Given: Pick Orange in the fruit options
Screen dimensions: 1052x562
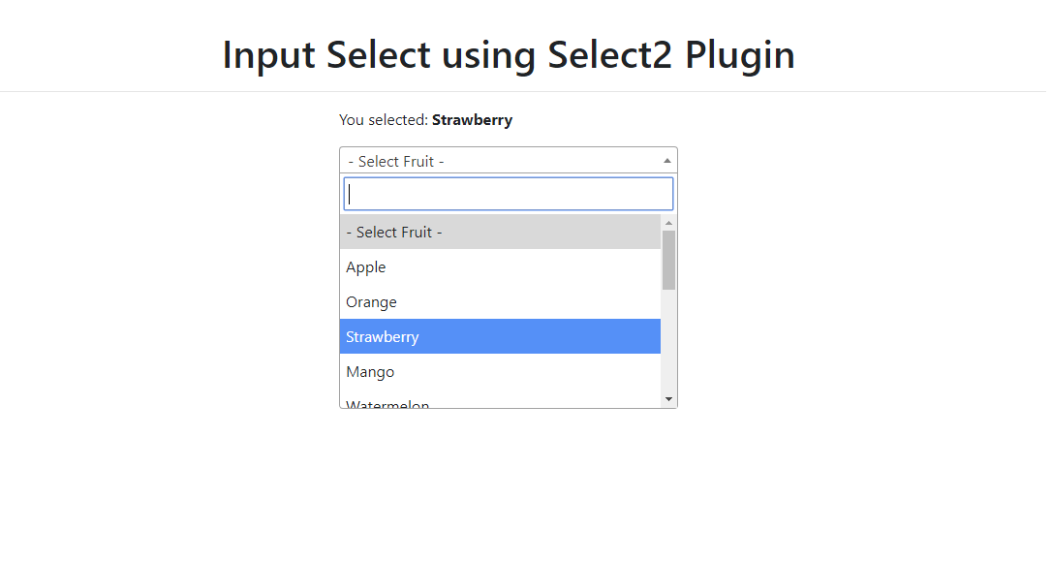Looking at the screenshot, I should point(501,302).
